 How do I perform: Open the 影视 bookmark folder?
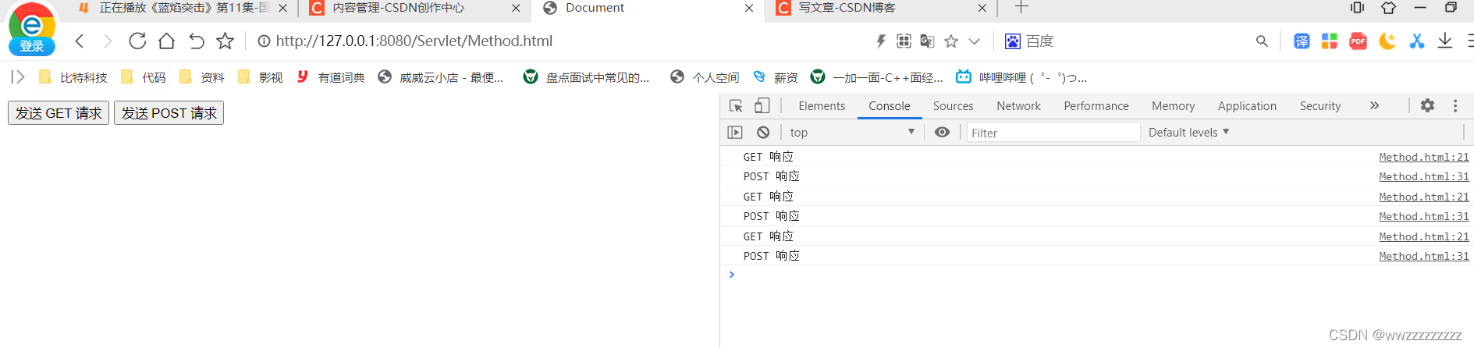click(x=260, y=77)
